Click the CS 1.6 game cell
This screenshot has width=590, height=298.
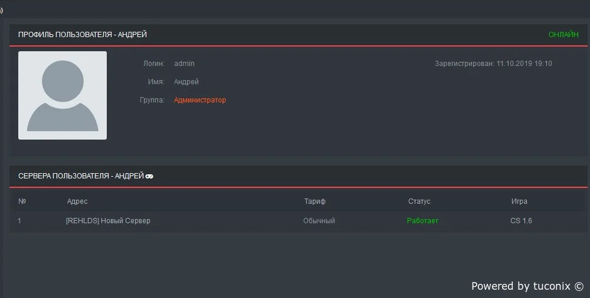click(x=521, y=221)
